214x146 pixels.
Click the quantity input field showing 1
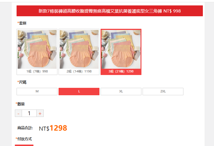(x=29, y=113)
